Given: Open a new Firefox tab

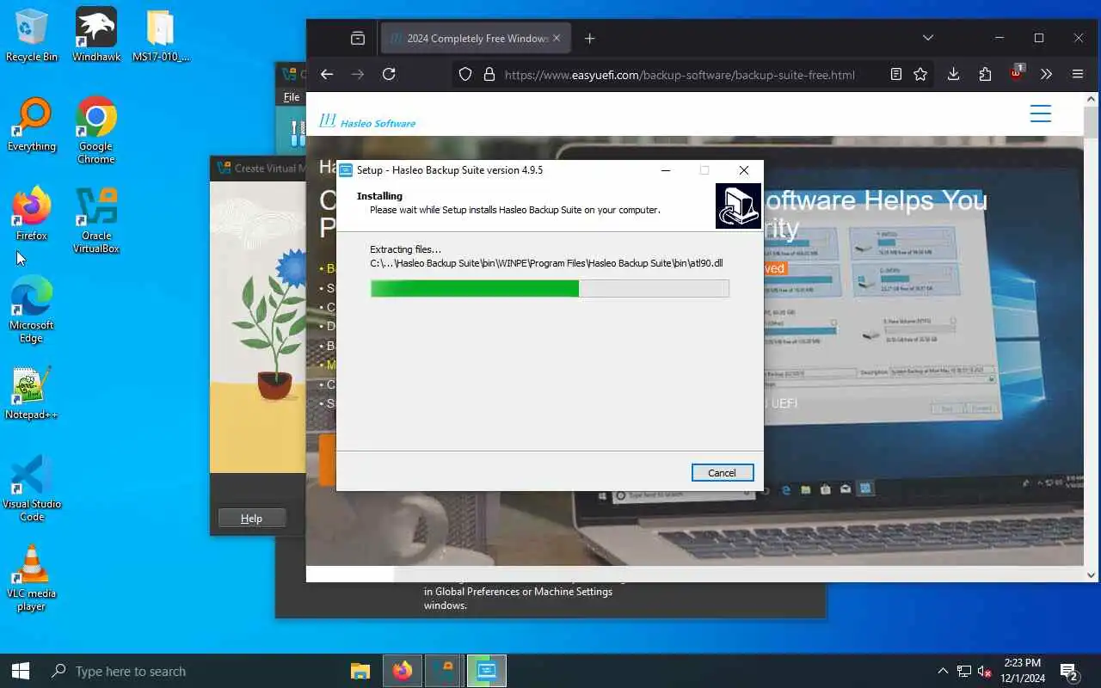Looking at the screenshot, I should click(589, 39).
